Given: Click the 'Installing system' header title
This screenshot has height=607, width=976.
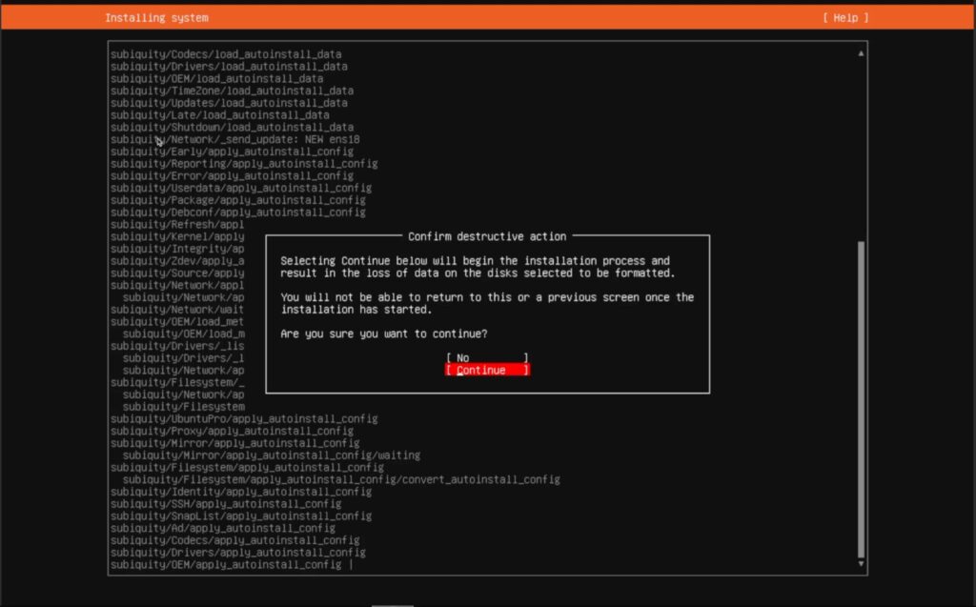Looking at the screenshot, I should (x=156, y=18).
